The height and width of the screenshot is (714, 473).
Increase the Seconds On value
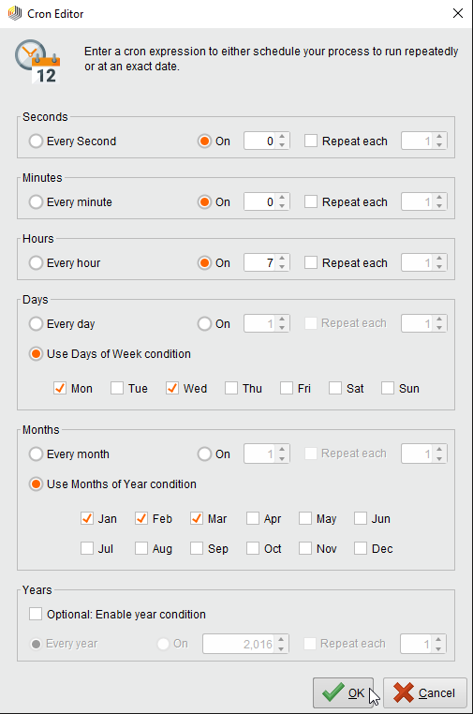point(282,137)
